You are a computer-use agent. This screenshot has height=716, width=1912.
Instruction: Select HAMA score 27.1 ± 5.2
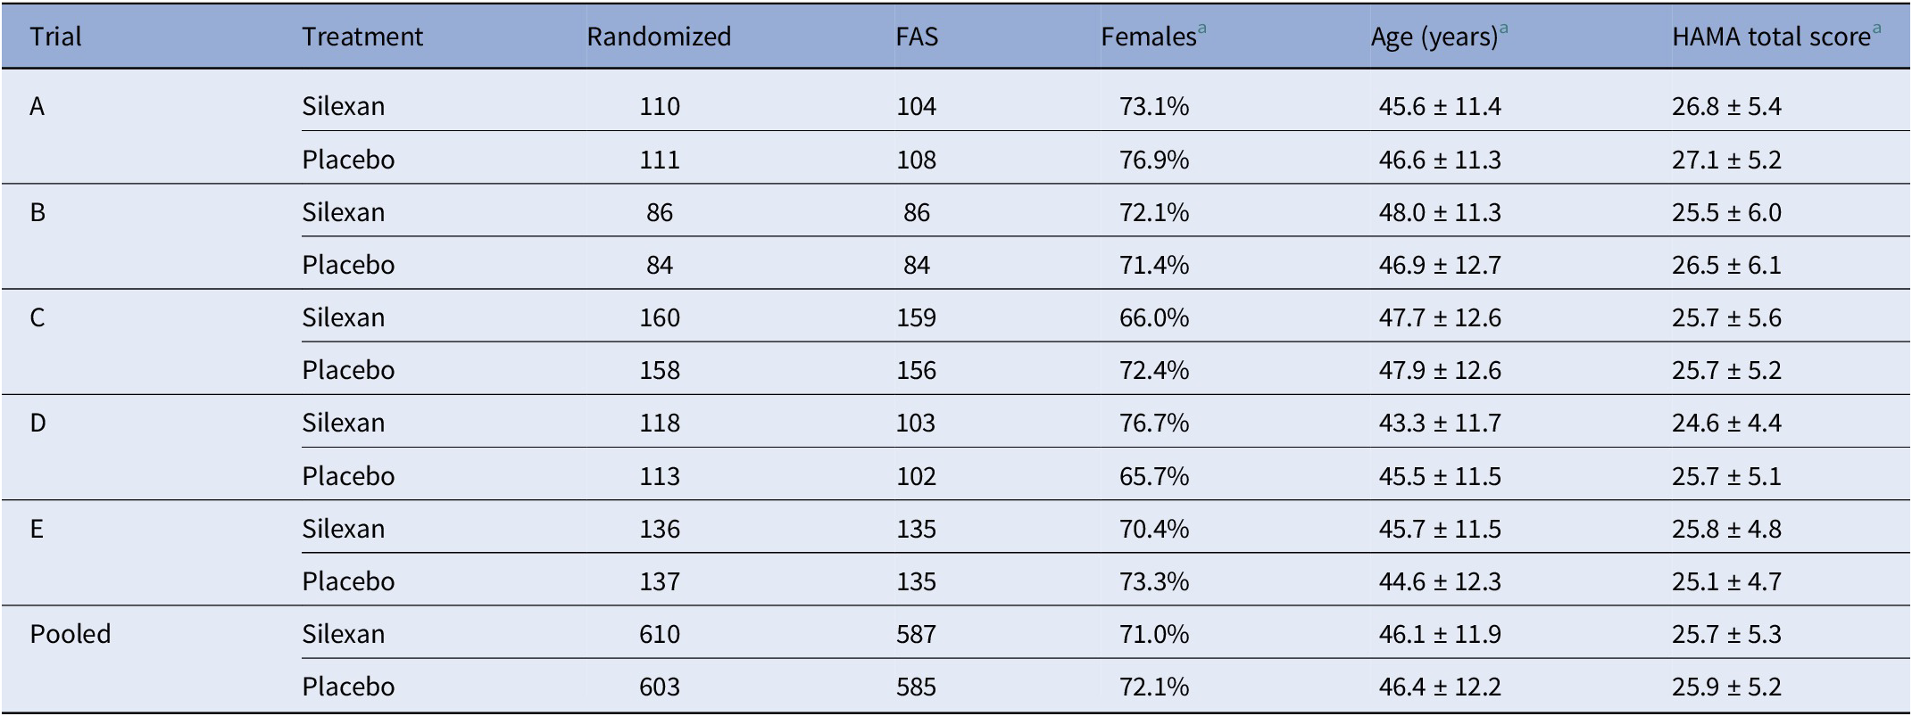tap(1726, 160)
